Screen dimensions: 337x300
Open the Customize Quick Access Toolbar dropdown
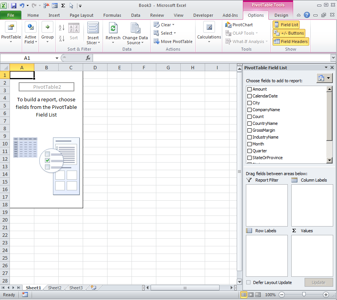pos(80,6)
